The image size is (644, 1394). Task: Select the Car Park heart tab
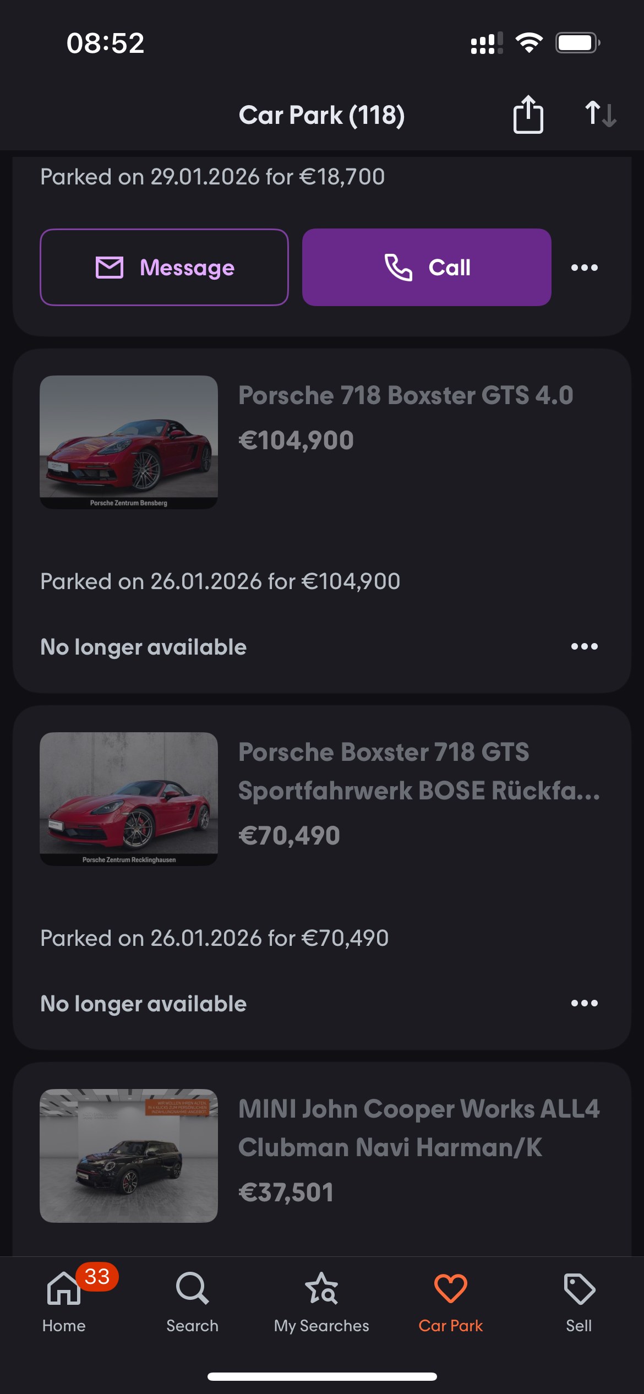450,1302
